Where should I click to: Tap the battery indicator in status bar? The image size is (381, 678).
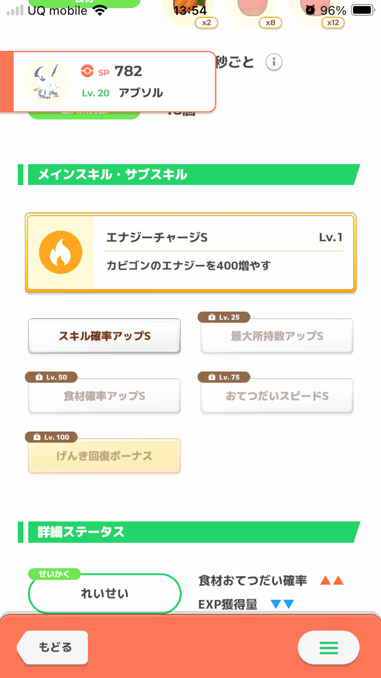pyautogui.click(x=362, y=10)
